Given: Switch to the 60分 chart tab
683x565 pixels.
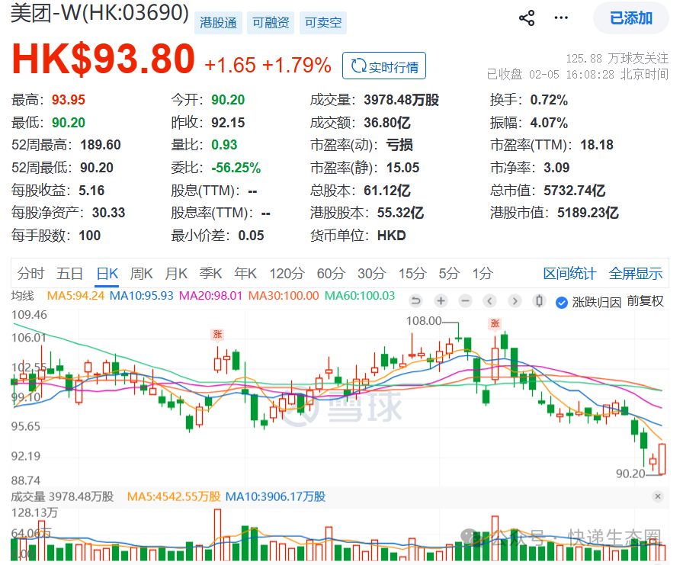Looking at the screenshot, I should tap(331, 274).
